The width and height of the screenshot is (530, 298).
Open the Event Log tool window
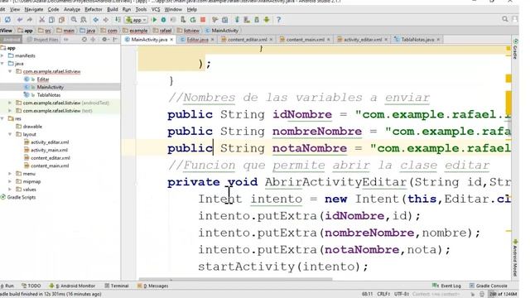click(x=446, y=286)
